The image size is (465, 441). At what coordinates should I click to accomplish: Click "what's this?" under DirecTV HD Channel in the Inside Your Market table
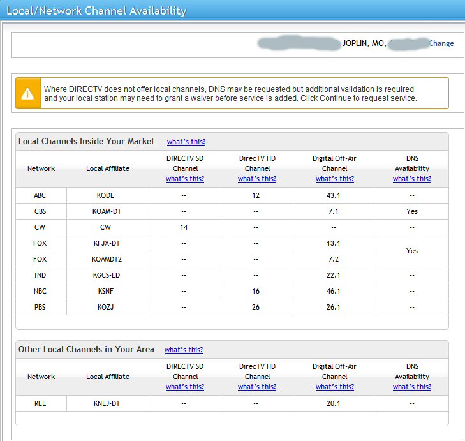point(257,179)
